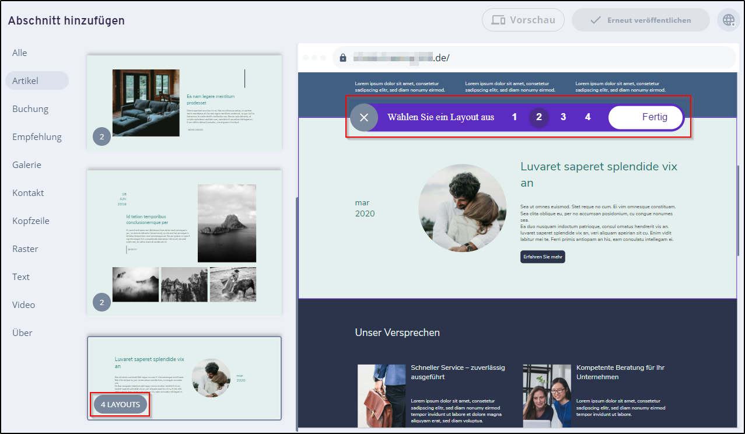Select layout number 1
Screen dimensions: 745x434
(x=514, y=117)
